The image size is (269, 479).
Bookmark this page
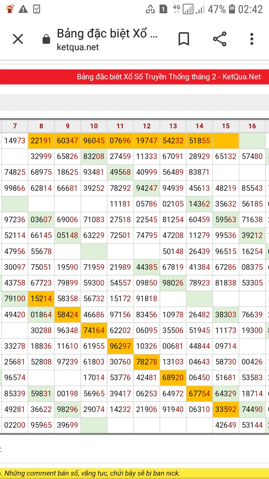click(x=183, y=39)
